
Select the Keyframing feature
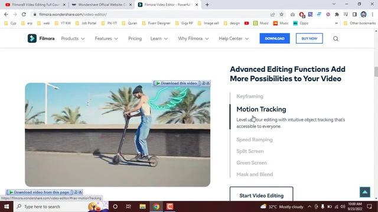coord(250,96)
